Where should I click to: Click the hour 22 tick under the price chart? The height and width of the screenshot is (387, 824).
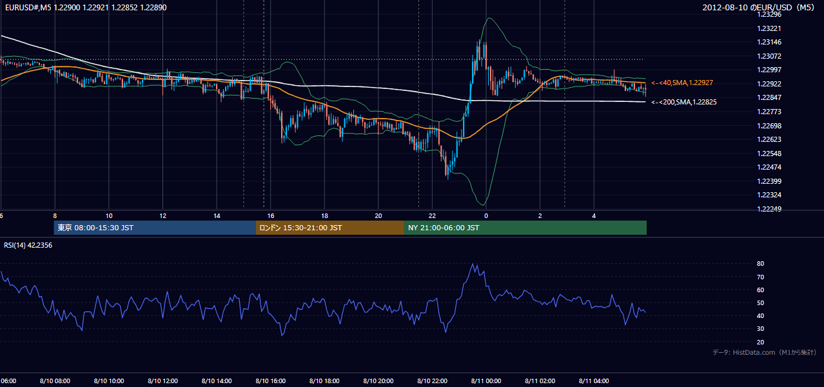coord(432,215)
